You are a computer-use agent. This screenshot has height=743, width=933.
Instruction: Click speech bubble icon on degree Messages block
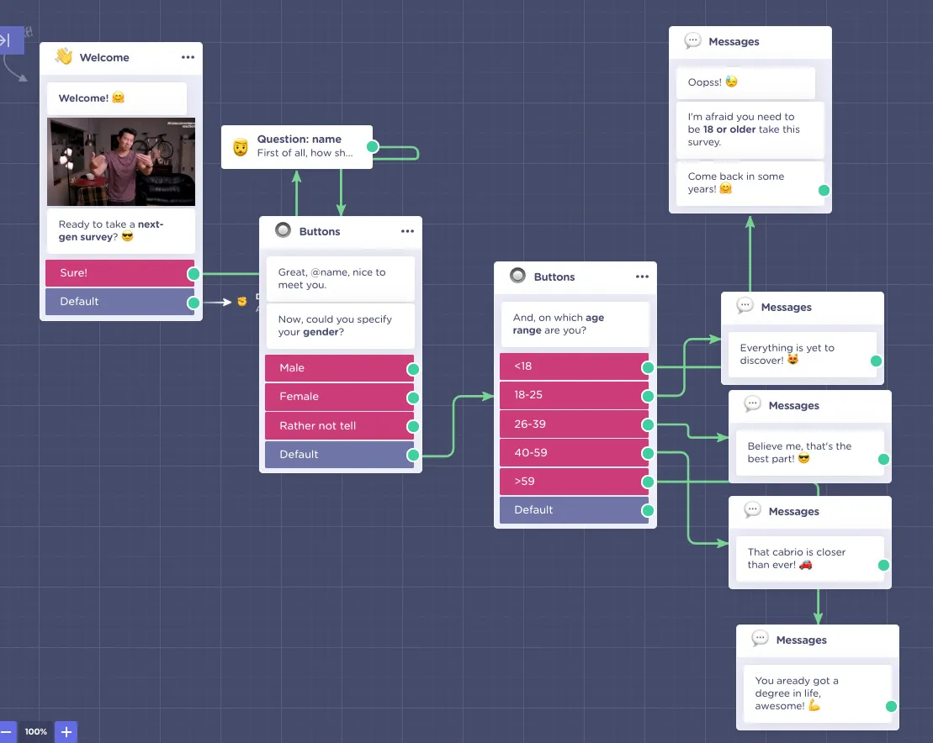tap(760, 640)
